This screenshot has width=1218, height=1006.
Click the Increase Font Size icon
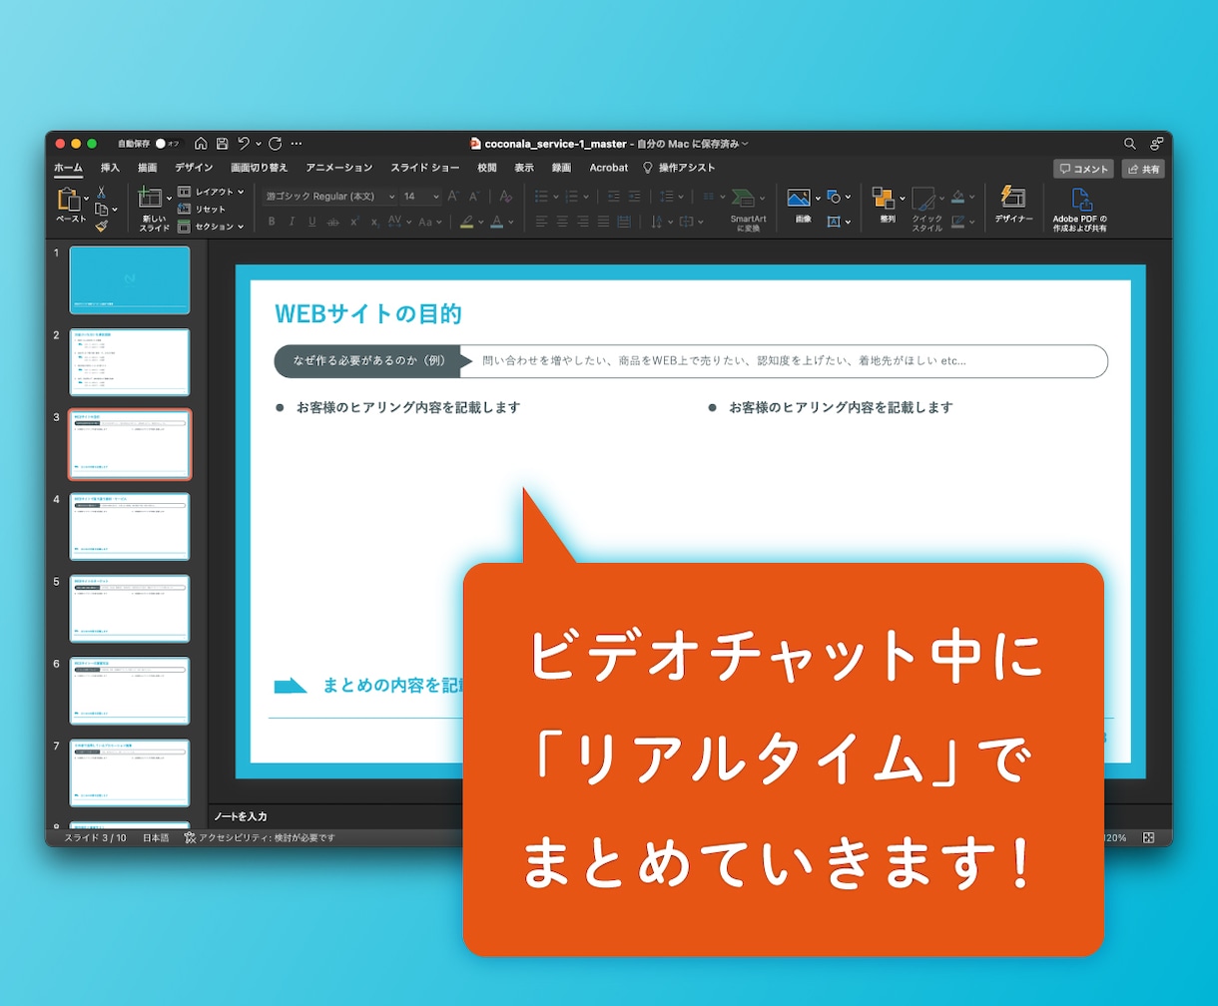tap(453, 197)
